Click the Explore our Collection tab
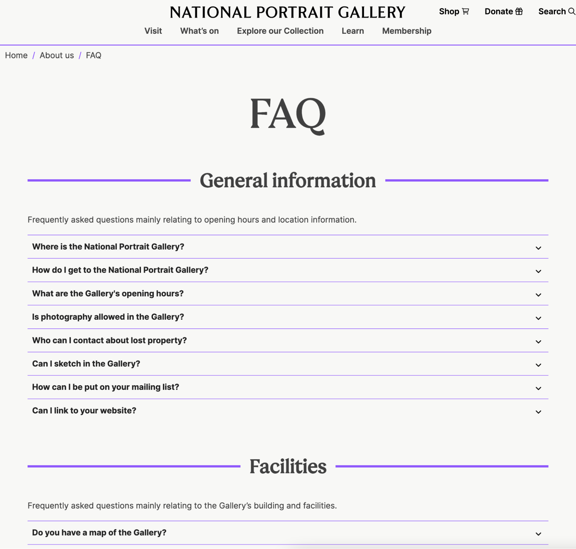 [280, 31]
